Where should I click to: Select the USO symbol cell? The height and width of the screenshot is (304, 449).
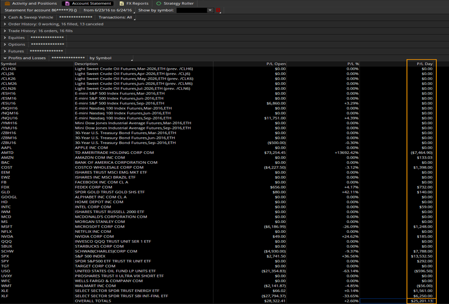5,271
